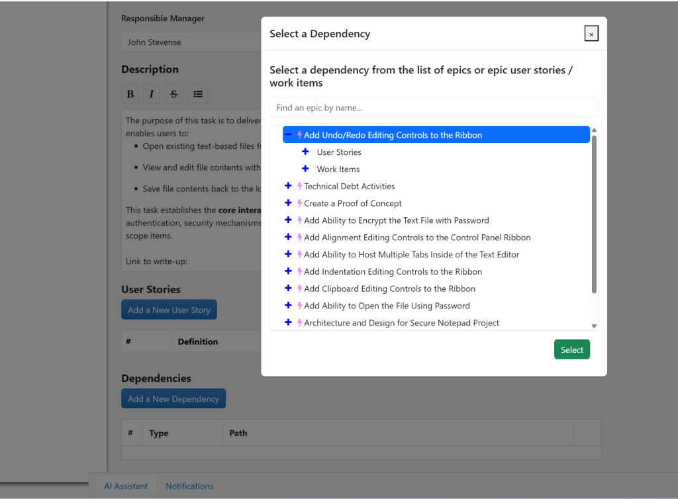Click the epic list scrollbar down arrow
Viewport: 678px width, 499px height.
[594, 326]
